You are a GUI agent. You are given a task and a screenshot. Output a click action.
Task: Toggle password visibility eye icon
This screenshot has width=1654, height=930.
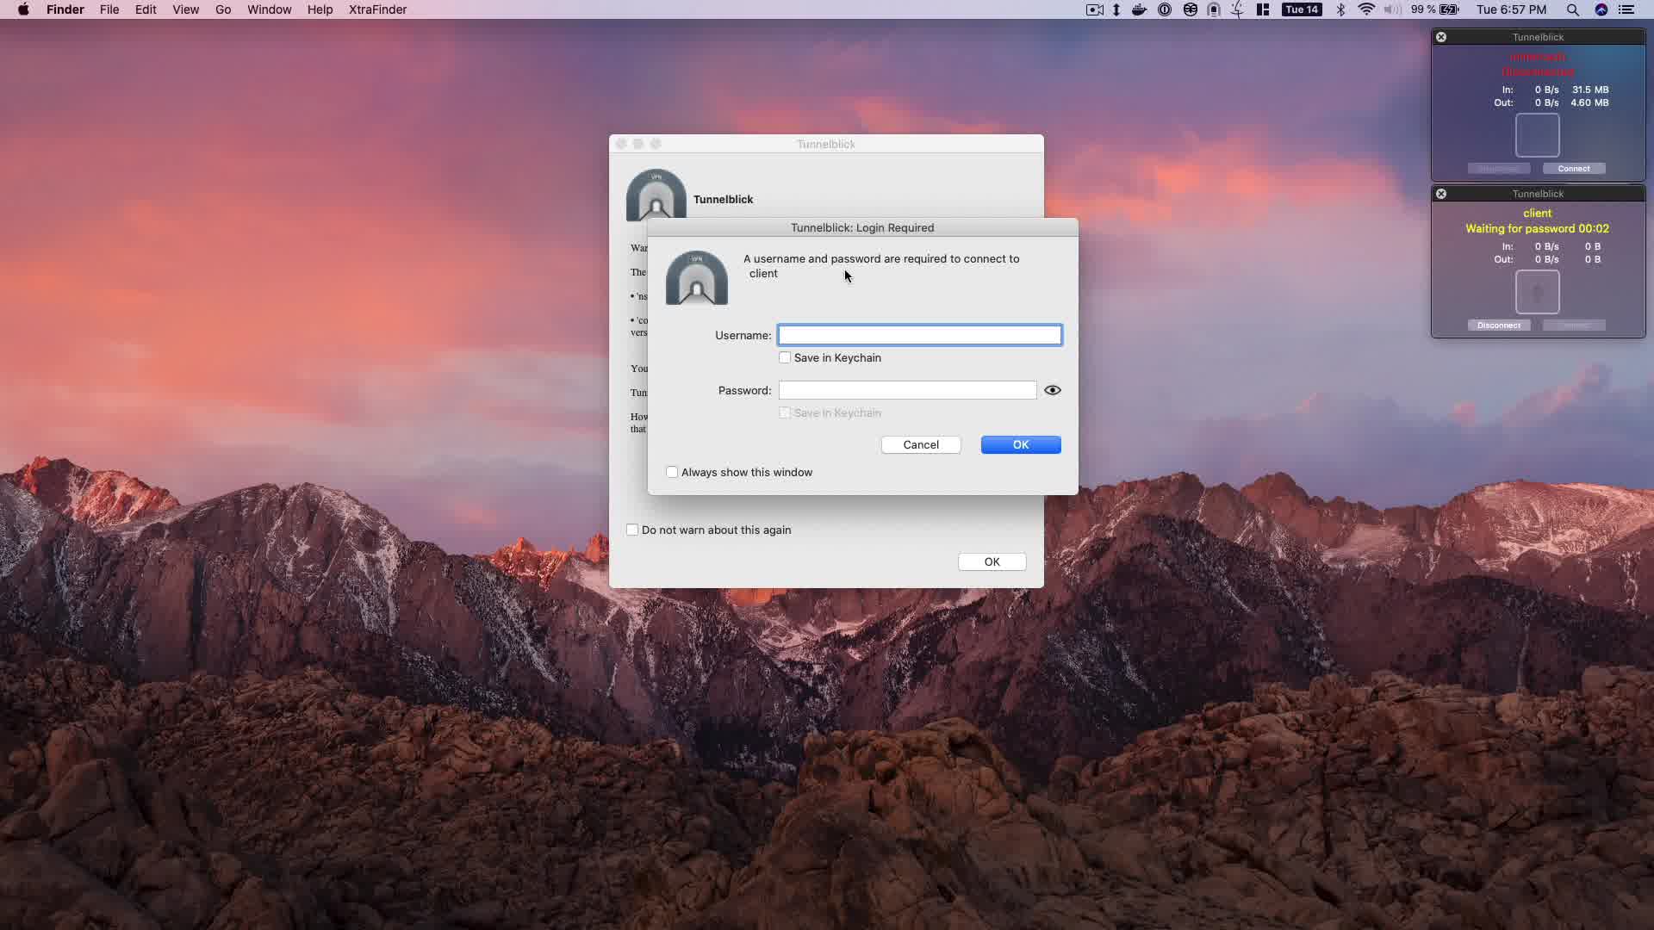(x=1052, y=390)
